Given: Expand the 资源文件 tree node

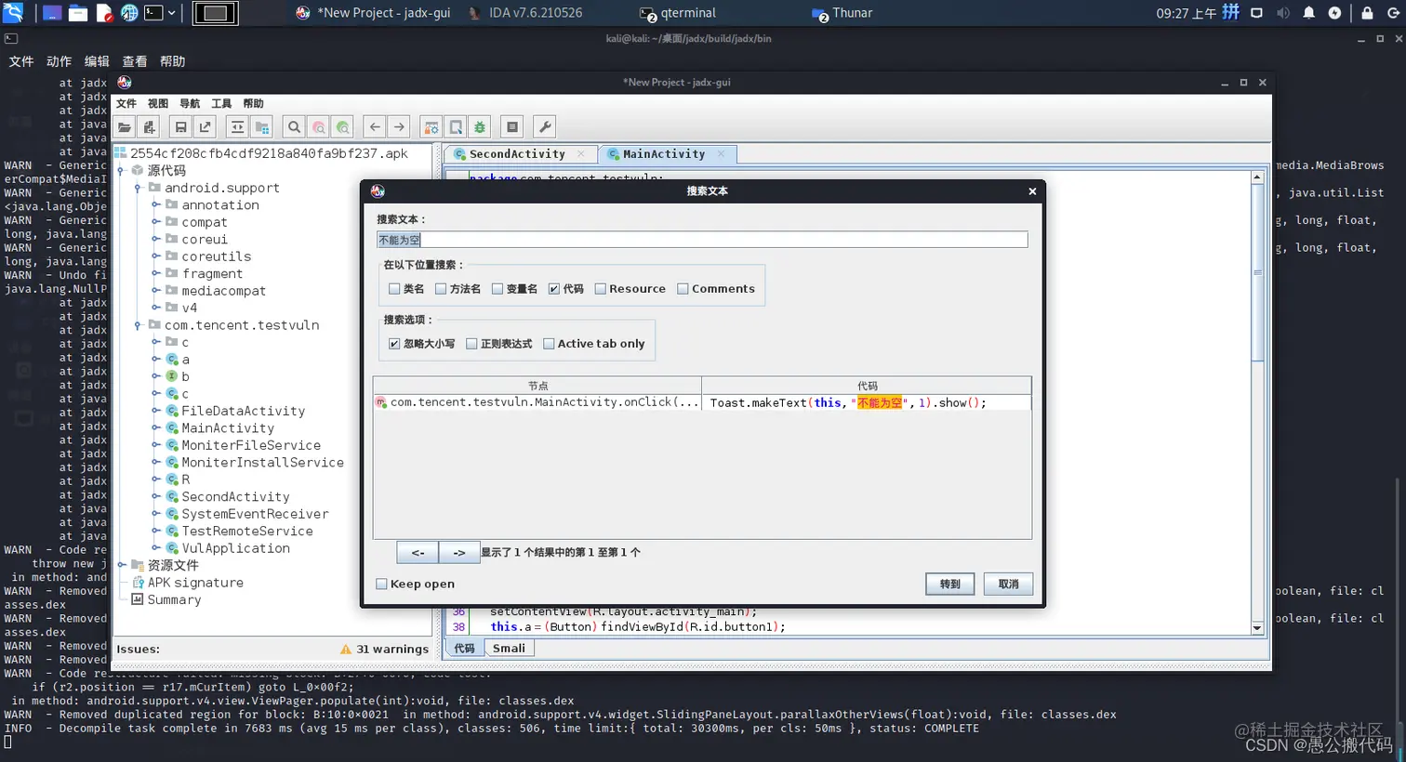Looking at the screenshot, I should coord(121,565).
